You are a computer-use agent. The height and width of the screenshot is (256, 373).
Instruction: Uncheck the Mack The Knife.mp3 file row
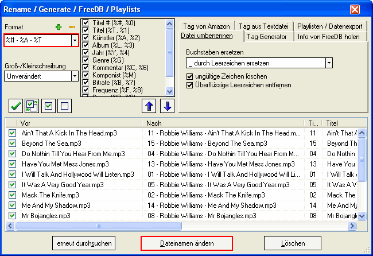tap(13, 195)
